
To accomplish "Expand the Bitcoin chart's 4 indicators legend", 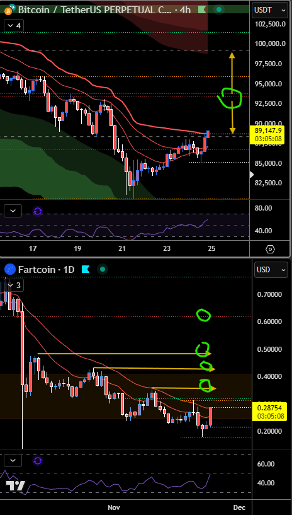I will 13,26.
